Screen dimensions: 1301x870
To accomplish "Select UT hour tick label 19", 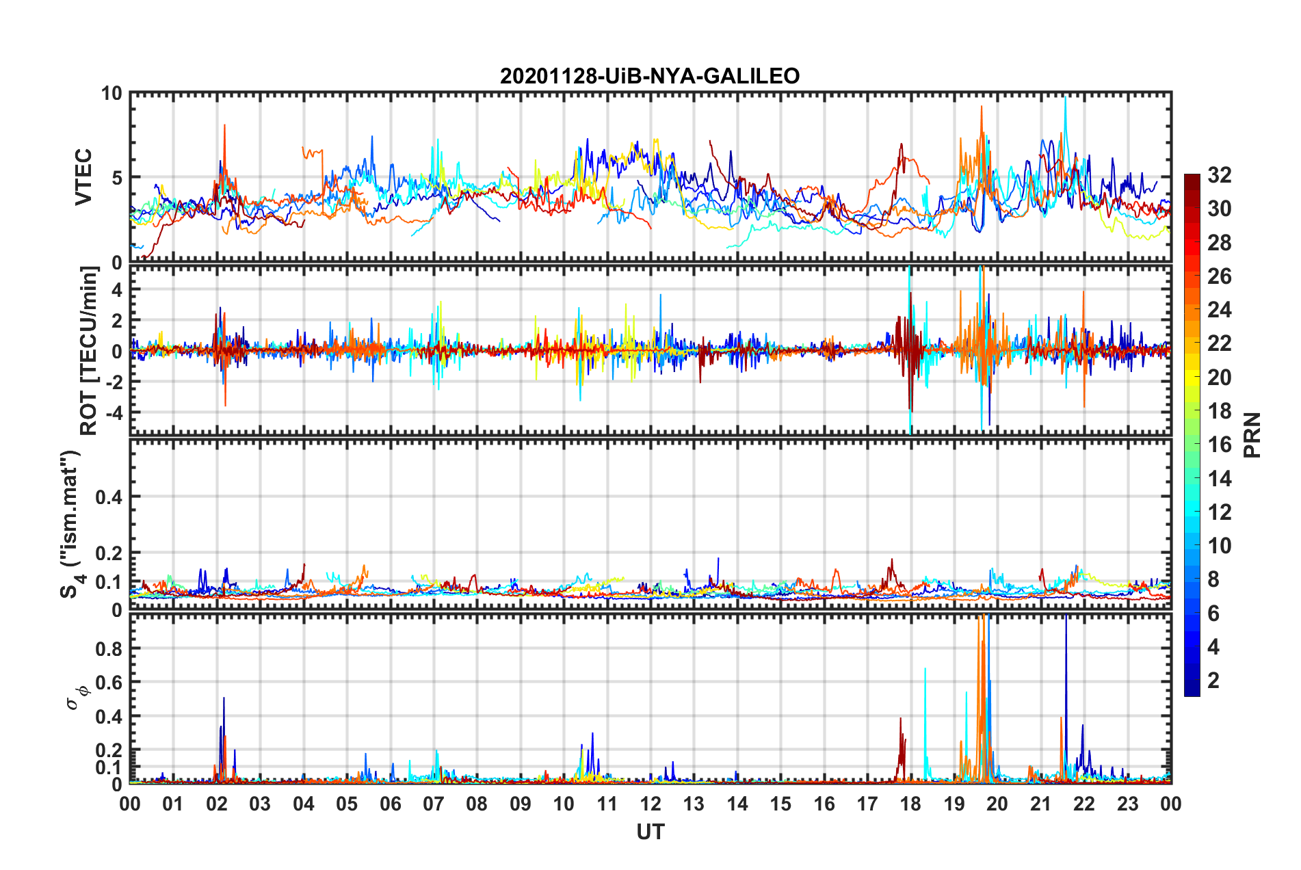I will (x=954, y=804).
